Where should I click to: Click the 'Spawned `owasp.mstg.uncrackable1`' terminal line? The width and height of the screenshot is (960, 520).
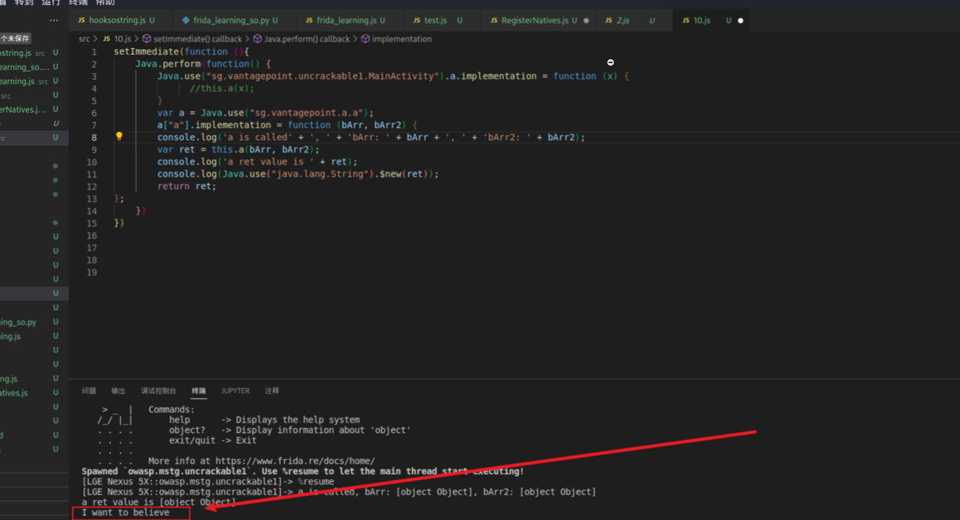point(302,471)
